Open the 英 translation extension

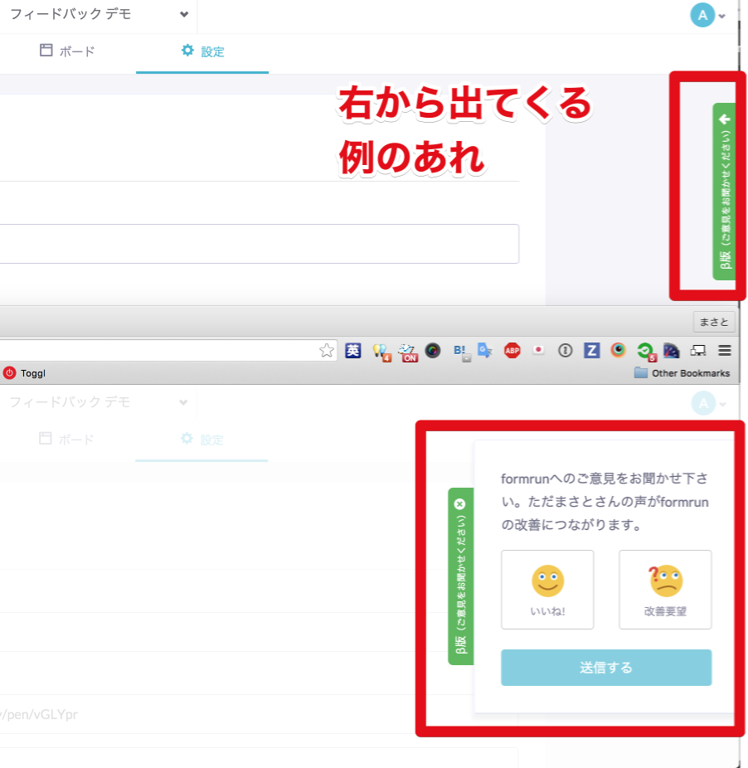point(352,350)
